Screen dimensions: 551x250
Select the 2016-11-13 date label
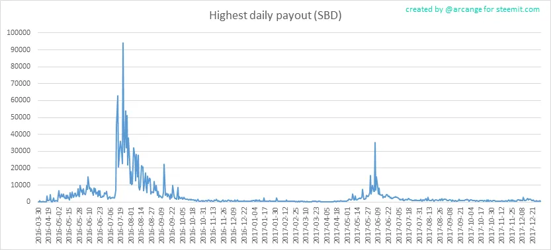212,225
